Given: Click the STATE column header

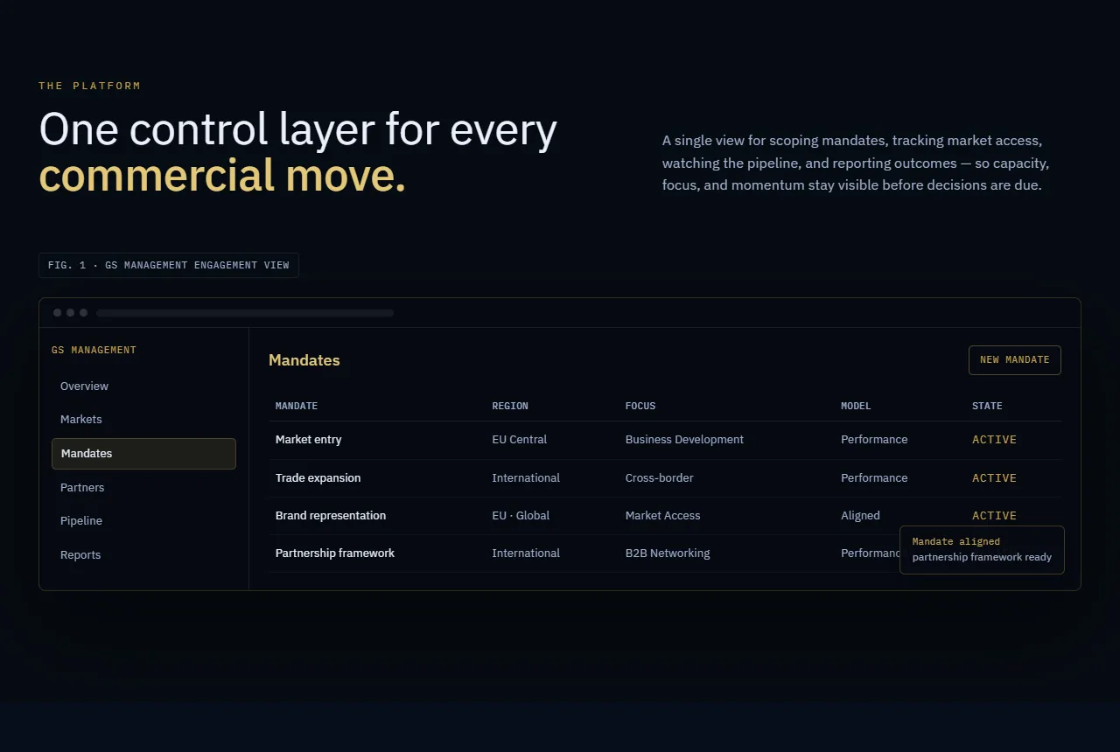Looking at the screenshot, I should [987, 406].
